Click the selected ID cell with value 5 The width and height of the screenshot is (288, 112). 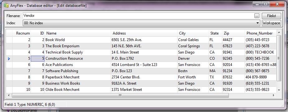click(38, 58)
